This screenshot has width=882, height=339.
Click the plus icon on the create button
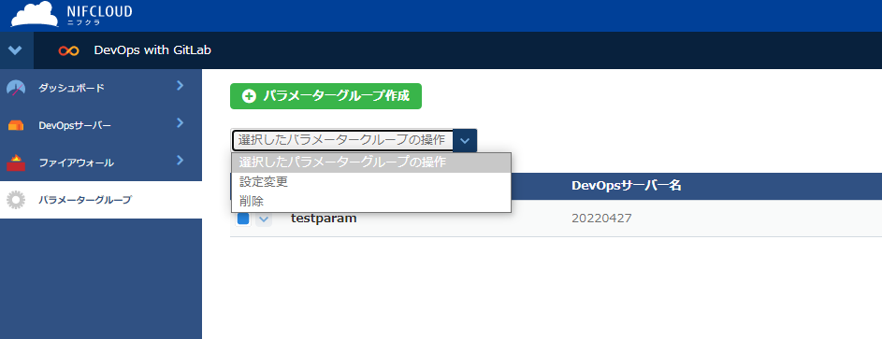pos(249,96)
